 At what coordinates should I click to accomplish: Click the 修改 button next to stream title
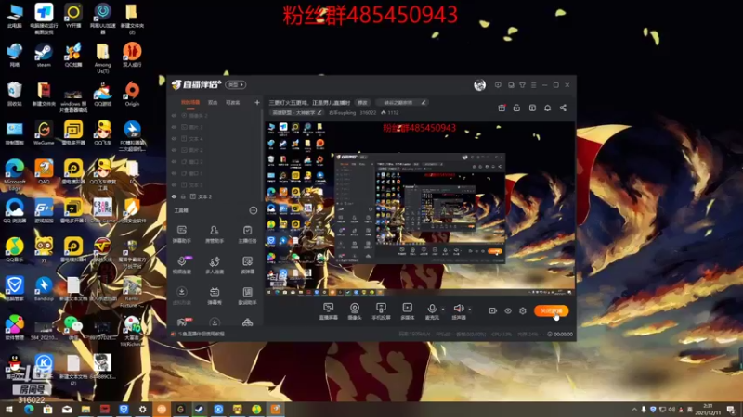pos(362,102)
